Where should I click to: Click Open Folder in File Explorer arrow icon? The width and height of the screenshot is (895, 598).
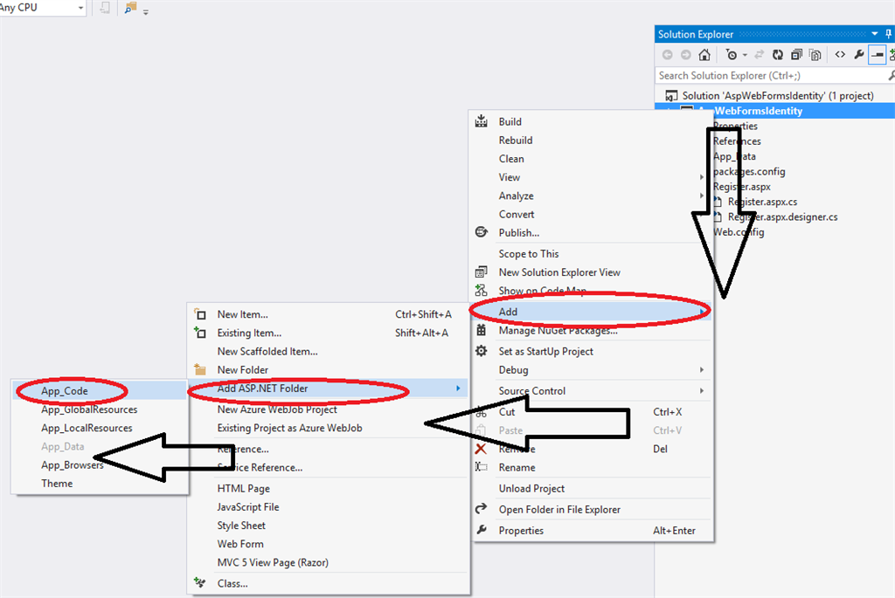[482, 508]
